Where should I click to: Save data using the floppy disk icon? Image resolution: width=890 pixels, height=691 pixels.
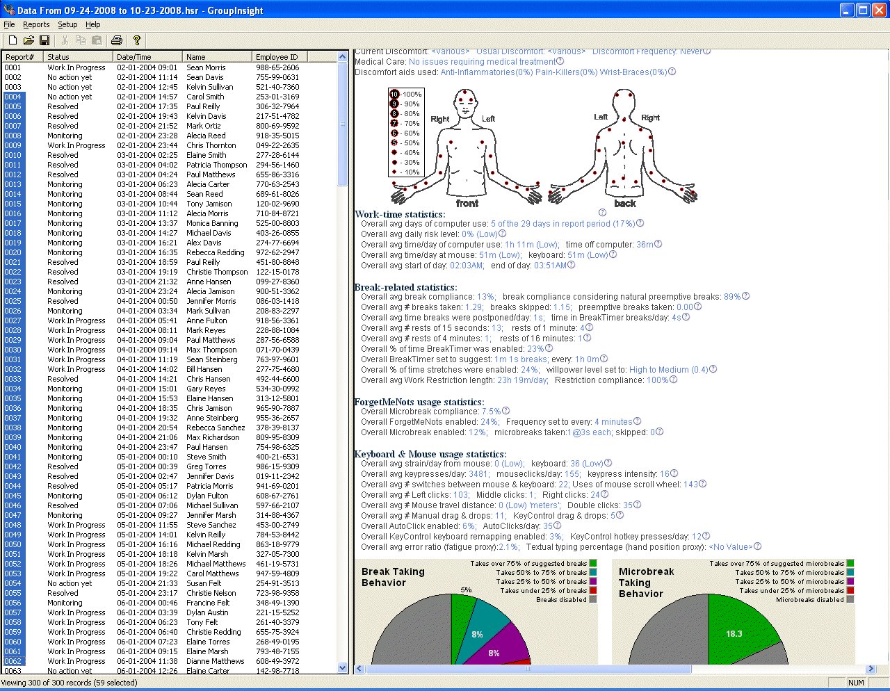coord(44,41)
